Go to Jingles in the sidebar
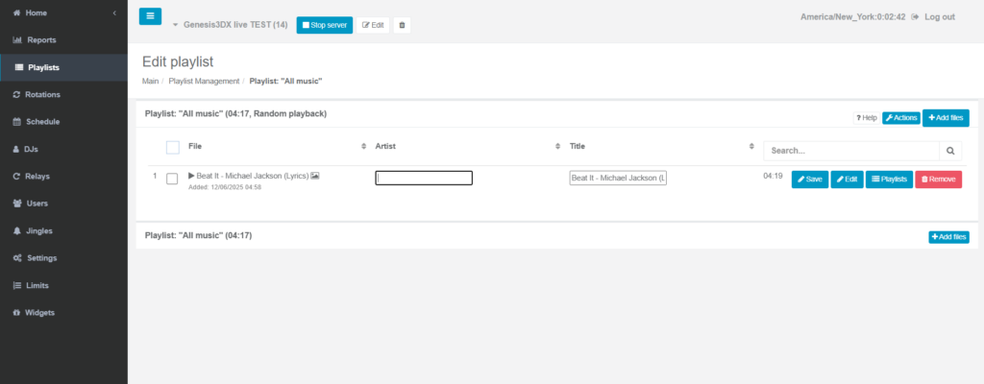This screenshot has height=384, width=984. [x=39, y=230]
